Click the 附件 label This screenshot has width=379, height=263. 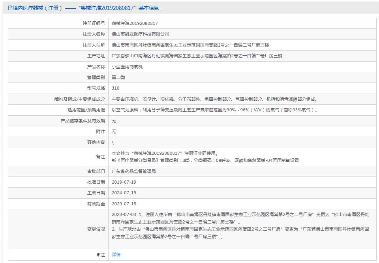[101, 131]
